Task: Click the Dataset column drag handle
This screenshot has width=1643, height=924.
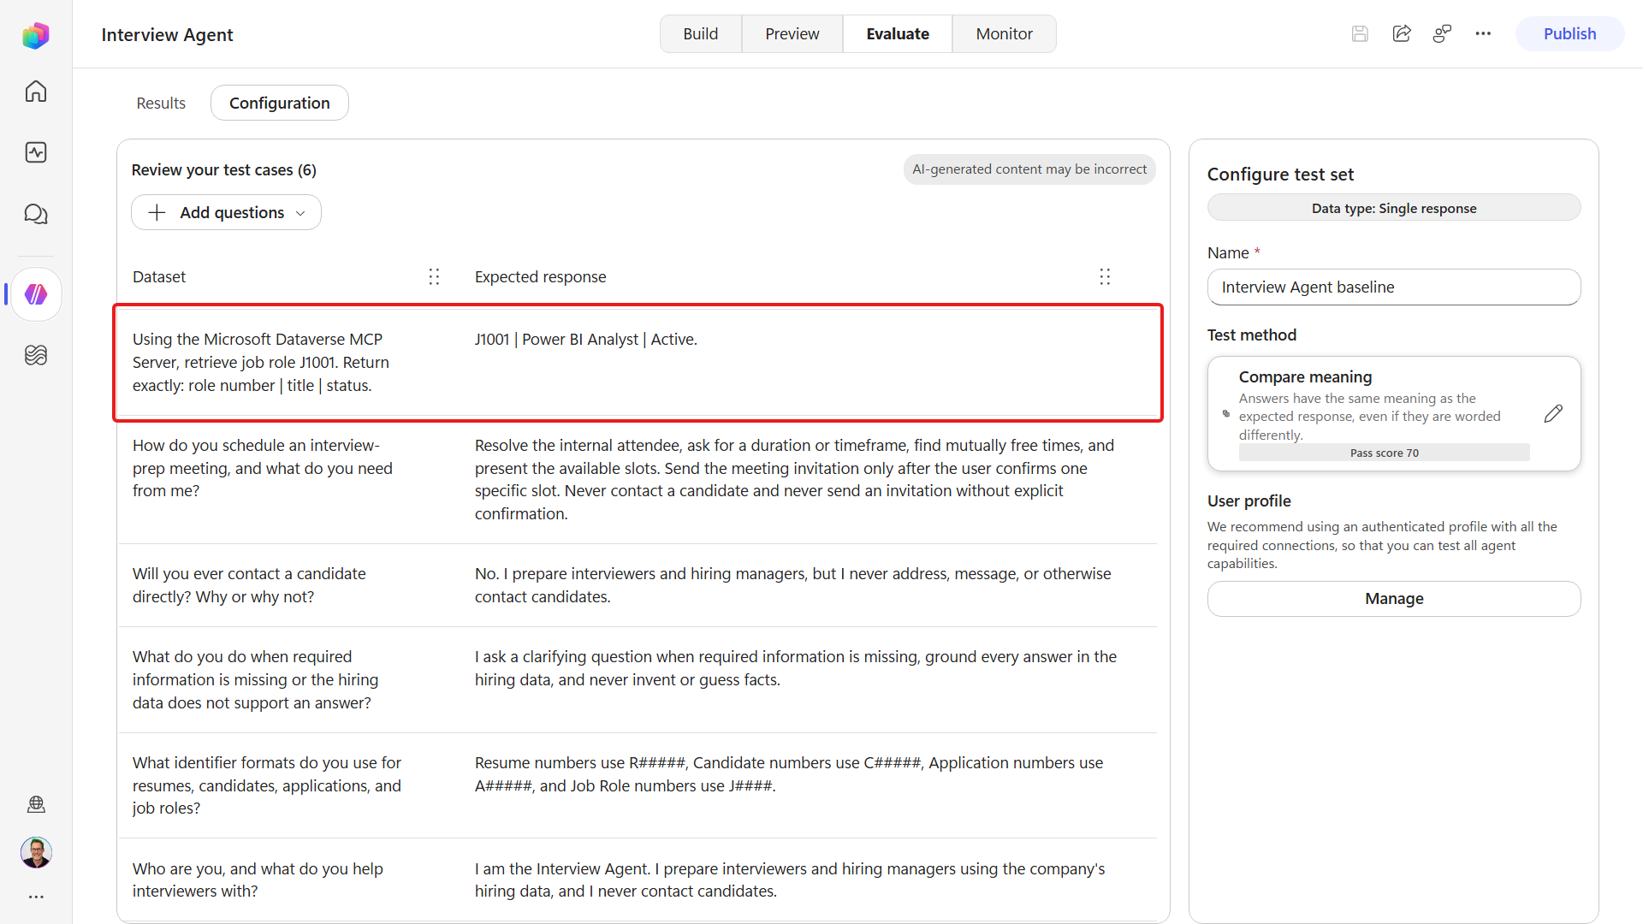Action: [434, 276]
